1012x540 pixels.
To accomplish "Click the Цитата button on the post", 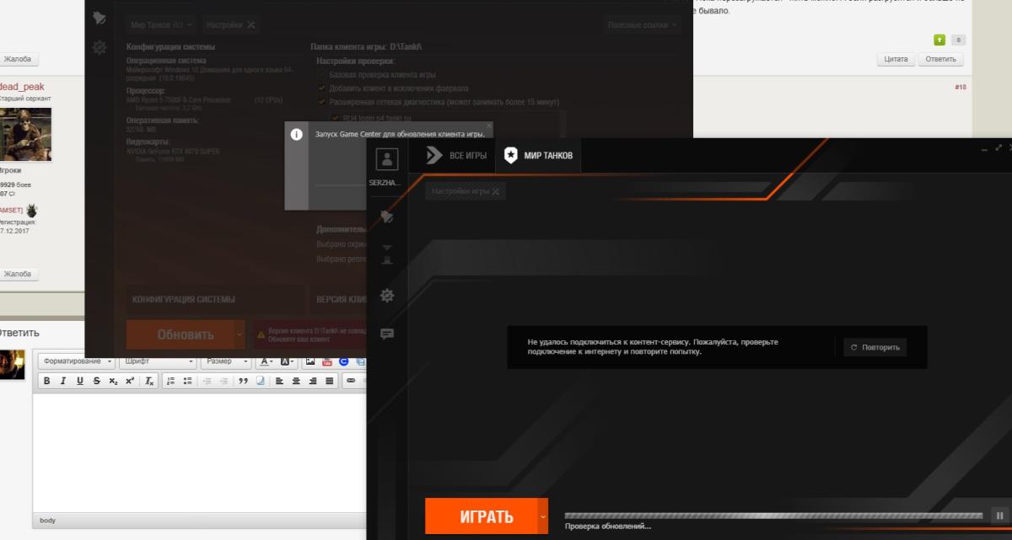I will [x=896, y=59].
